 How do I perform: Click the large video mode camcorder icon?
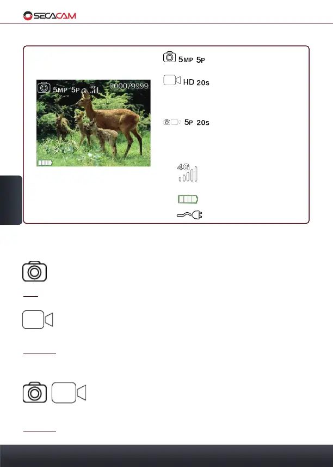click(38, 320)
